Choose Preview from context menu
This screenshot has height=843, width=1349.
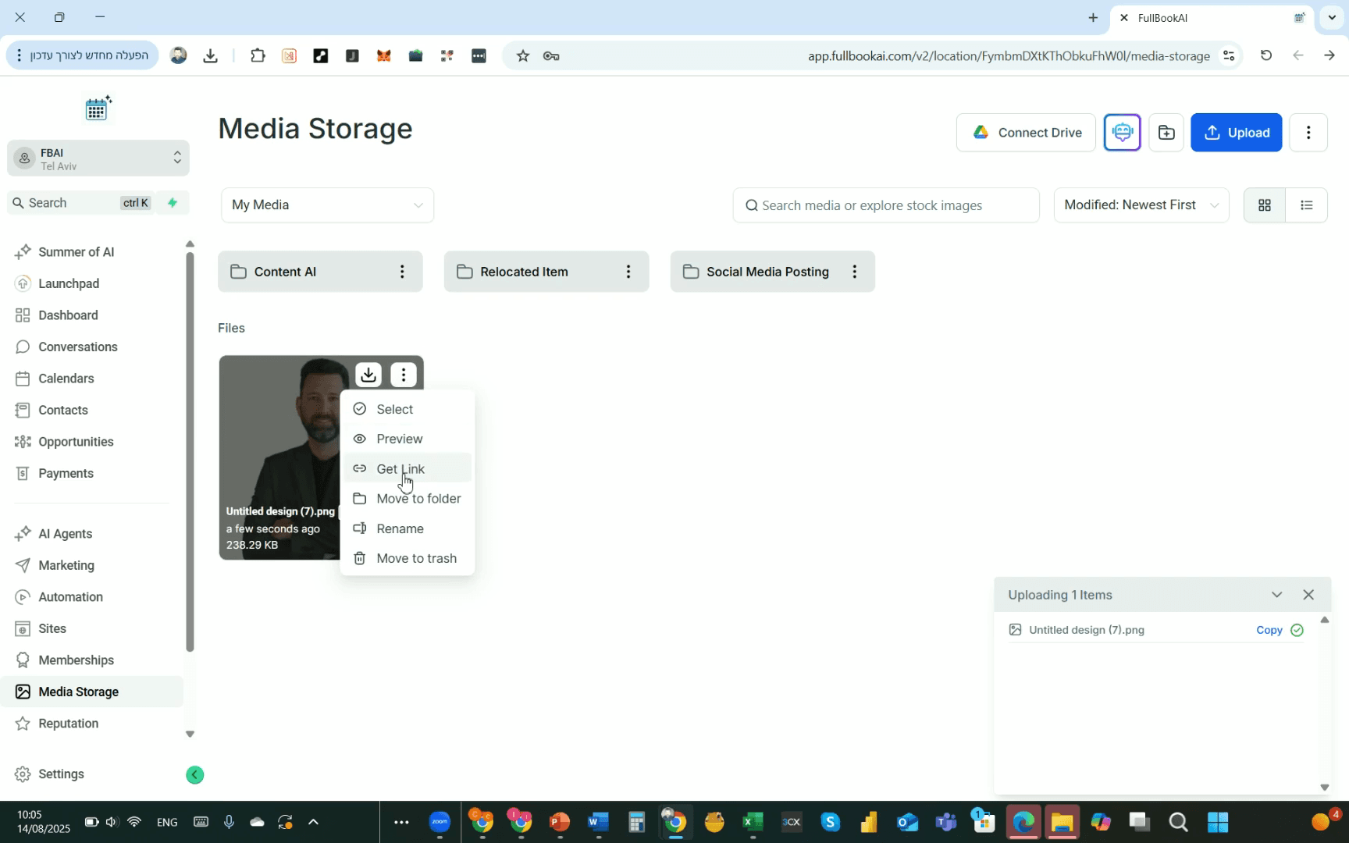click(x=408, y=439)
